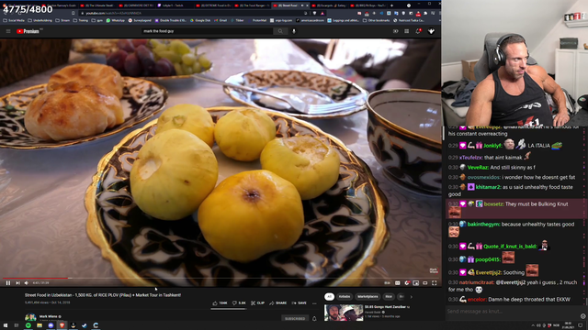588x330 pixels.
Task: Open YouTube notifications bell
Action: pos(418,31)
